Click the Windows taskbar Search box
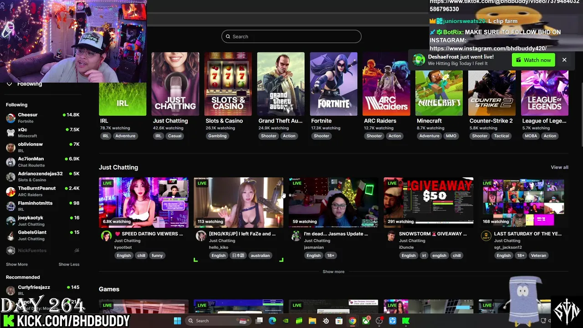This screenshot has width=583, height=328. coord(218,321)
